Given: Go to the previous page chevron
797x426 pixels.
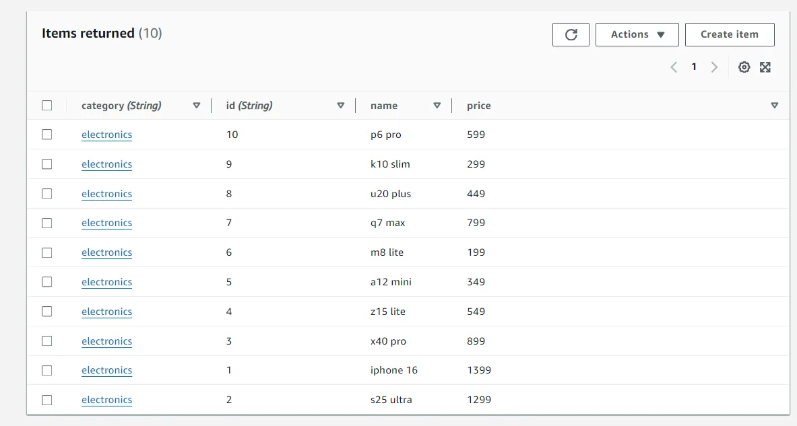Looking at the screenshot, I should [x=673, y=67].
